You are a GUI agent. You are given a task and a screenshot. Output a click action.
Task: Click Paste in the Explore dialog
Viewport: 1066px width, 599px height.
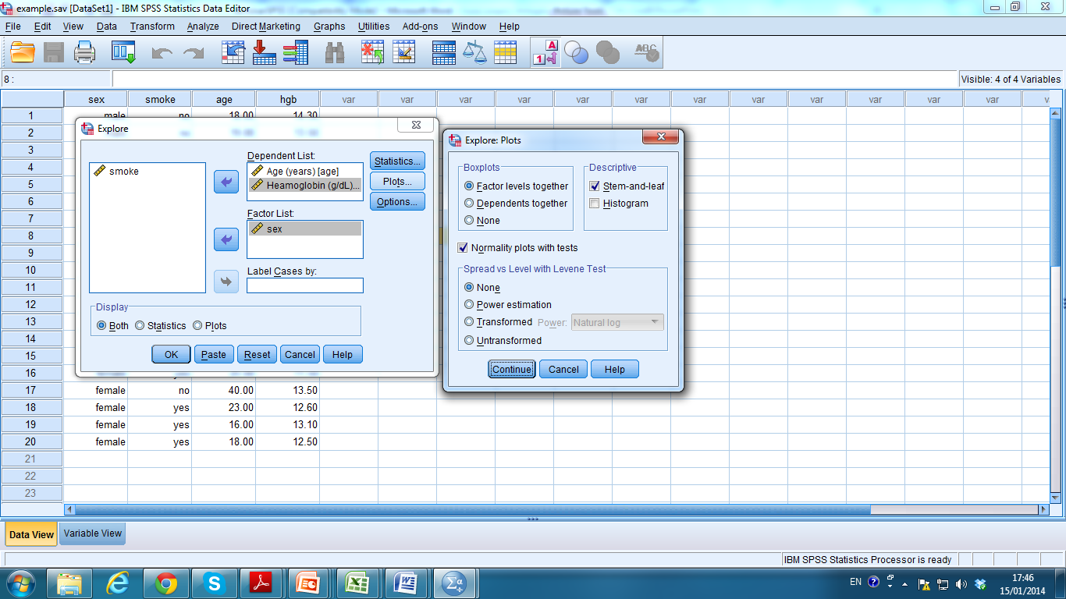[214, 355]
